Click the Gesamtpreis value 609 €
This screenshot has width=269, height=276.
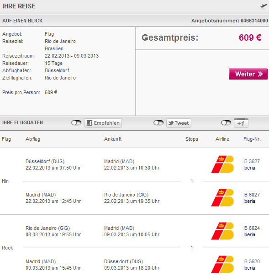[250, 37]
